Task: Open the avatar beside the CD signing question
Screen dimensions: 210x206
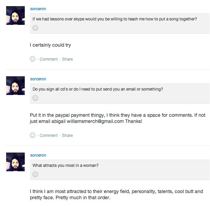Action: 15,85
